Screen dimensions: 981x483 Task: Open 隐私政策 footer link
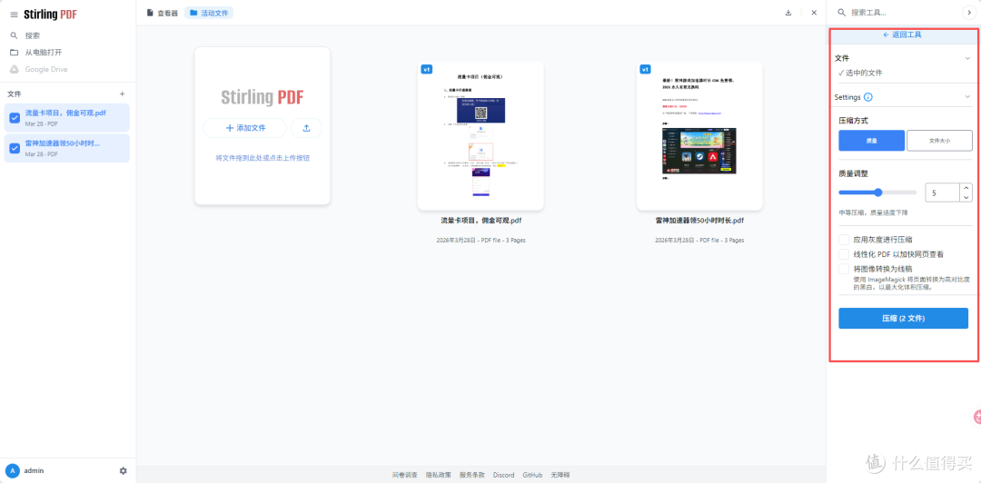tap(439, 475)
